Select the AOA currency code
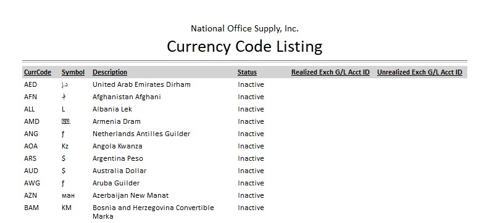Screen dimensions: 487x223 (31, 146)
